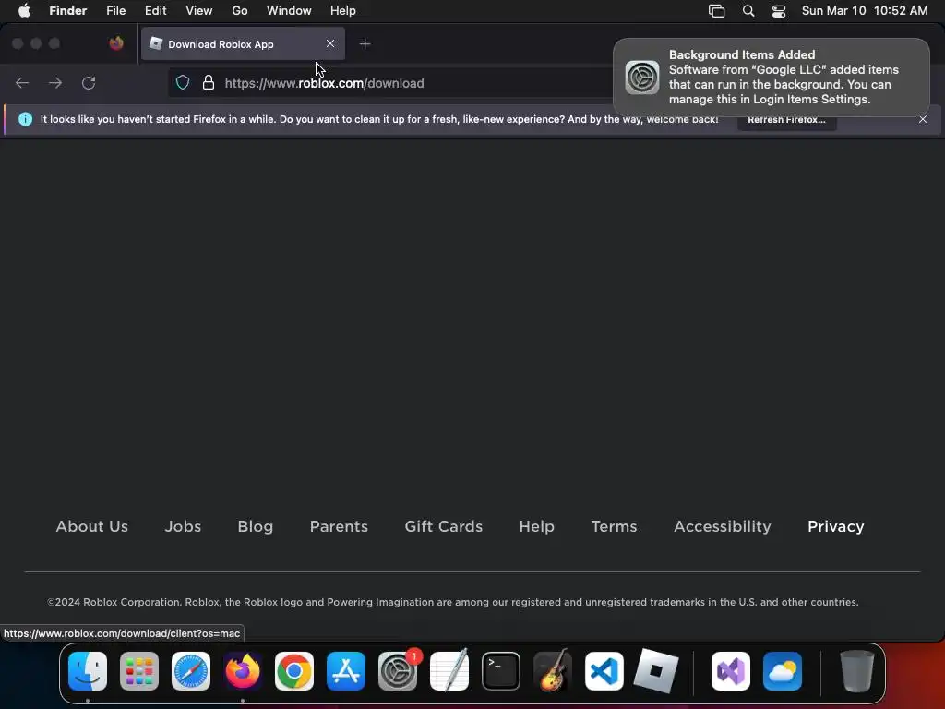Image resolution: width=945 pixels, height=709 pixels.
Task: Reload the page with refresh icon
Action: [x=89, y=82]
